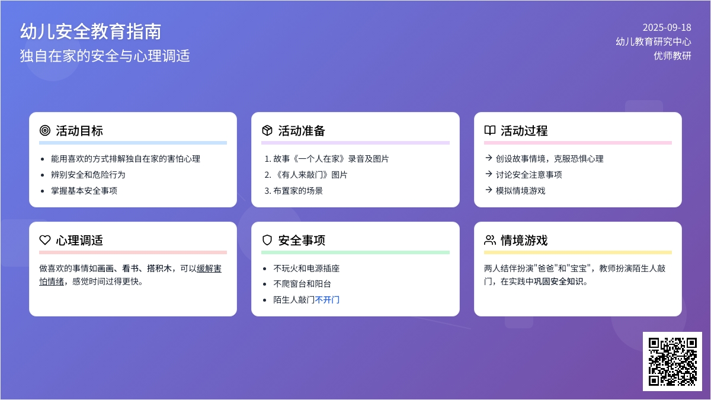The image size is (711, 400).
Task: Click the heart icon beside 心理调适
Action: 45,240
